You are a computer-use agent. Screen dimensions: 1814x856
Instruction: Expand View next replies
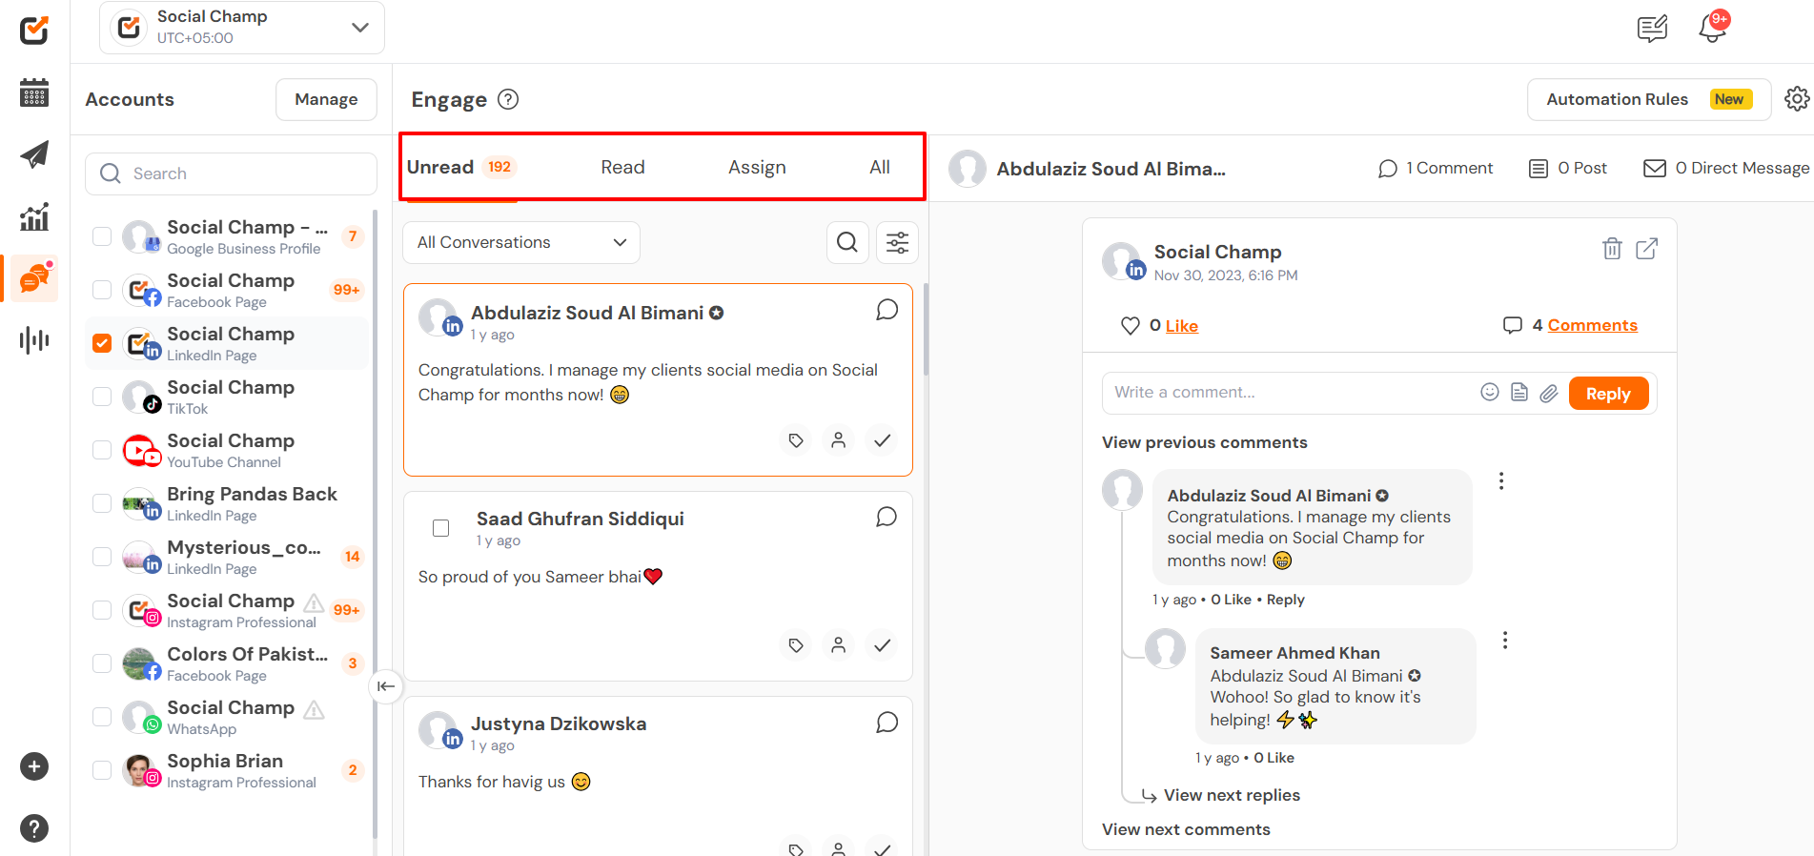click(x=1232, y=795)
